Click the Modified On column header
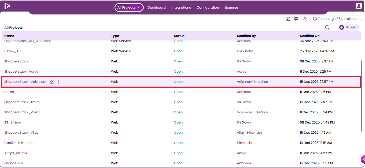The height and width of the screenshot is (168, 365). (310, 36)
